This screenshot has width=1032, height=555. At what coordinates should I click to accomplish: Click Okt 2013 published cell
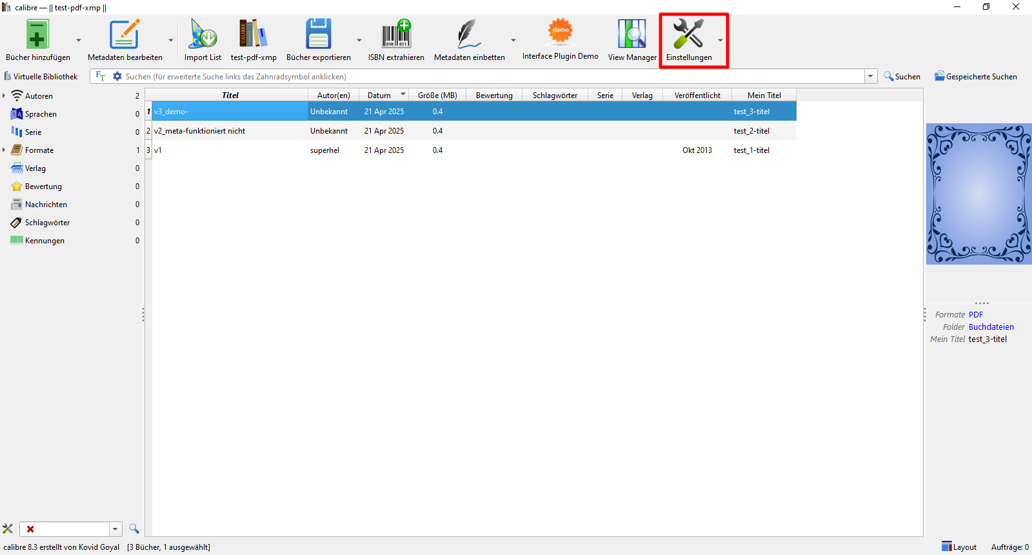pyautogui.click(x=697, y=150)
